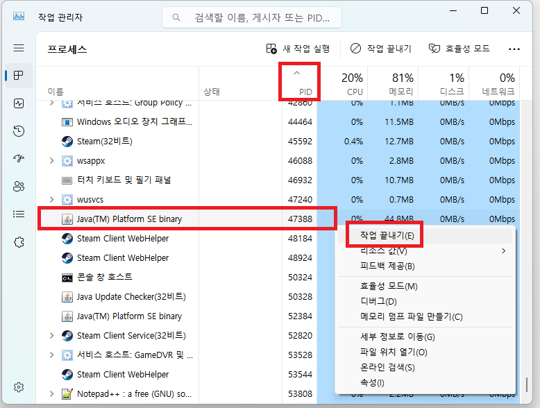Open the Startup apps sidebar icon
540x408 pixels.
click(19, 158)
